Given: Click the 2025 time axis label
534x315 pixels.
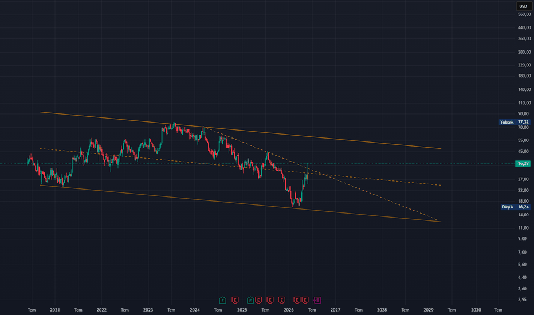Looking at the screenshot, I should click(242, 310).
